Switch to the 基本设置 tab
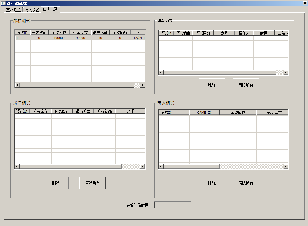The height and width of the screenshot is (226, 308). (13, 10)
